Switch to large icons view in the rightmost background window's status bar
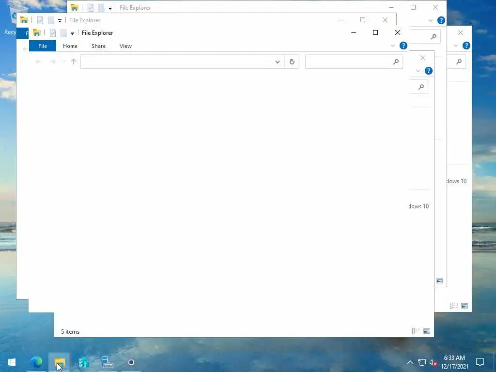496x372 pixels. tap(465, 306)
